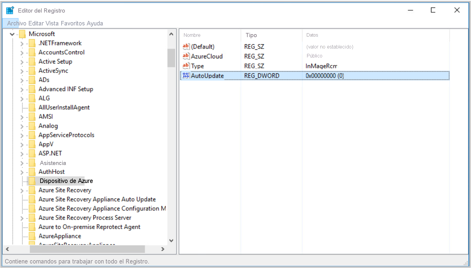Expand the .NETFramework key

[x=22, y=44]
